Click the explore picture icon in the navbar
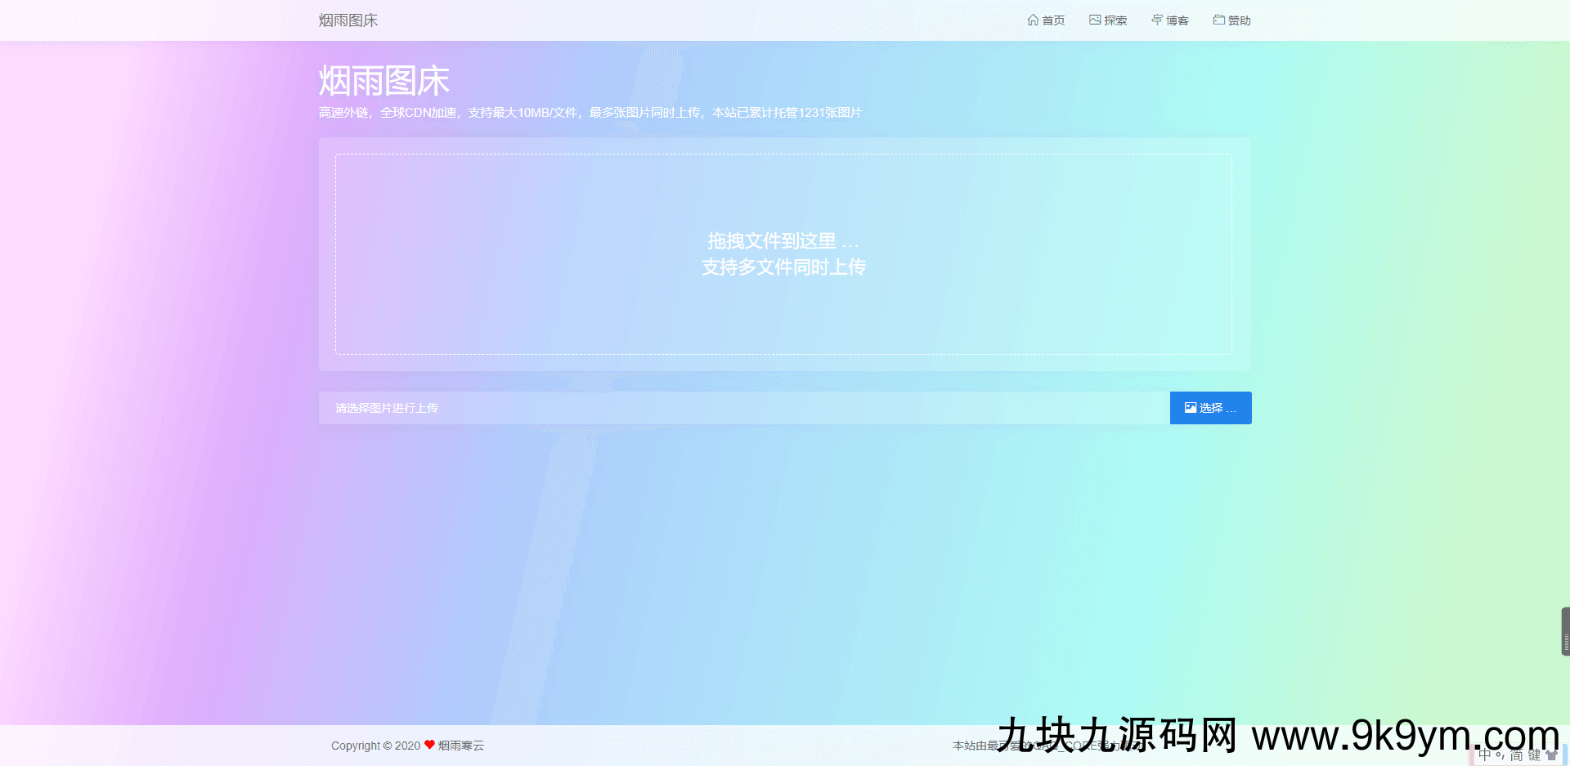Image resolution: width=1570 pixels, height=766 pixels. pyautogui.click(x=1095, y=20)
